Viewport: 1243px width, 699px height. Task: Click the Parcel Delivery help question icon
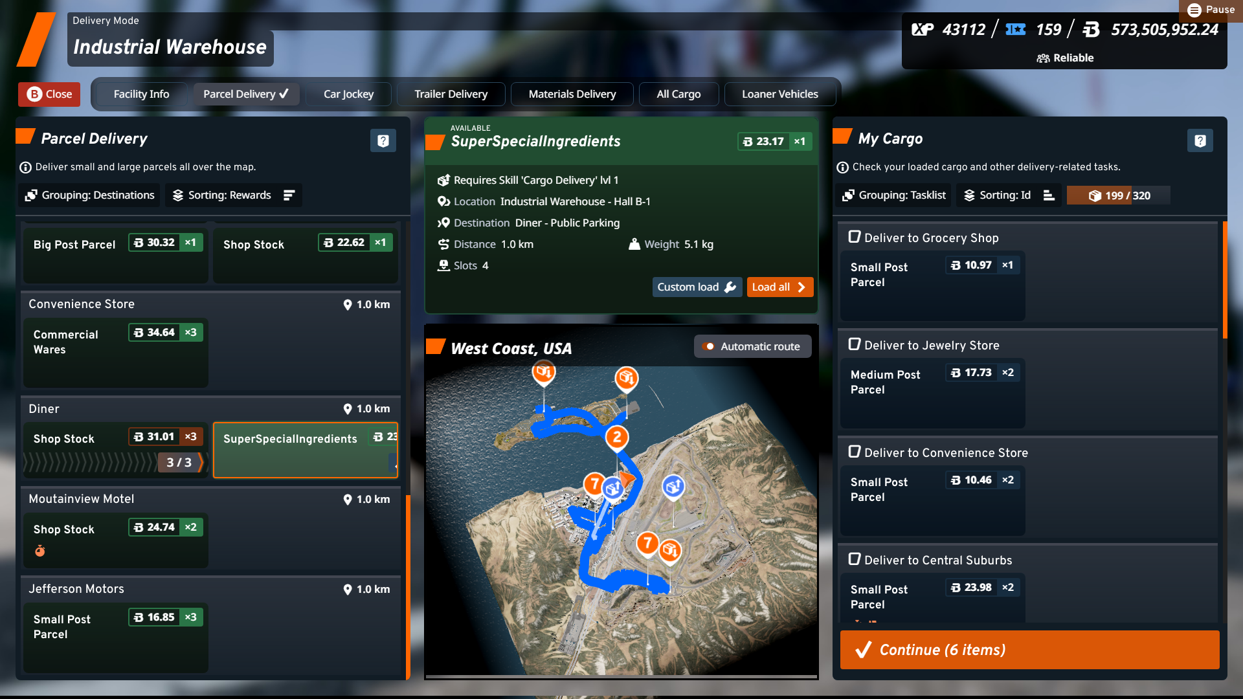click(383, 140)
